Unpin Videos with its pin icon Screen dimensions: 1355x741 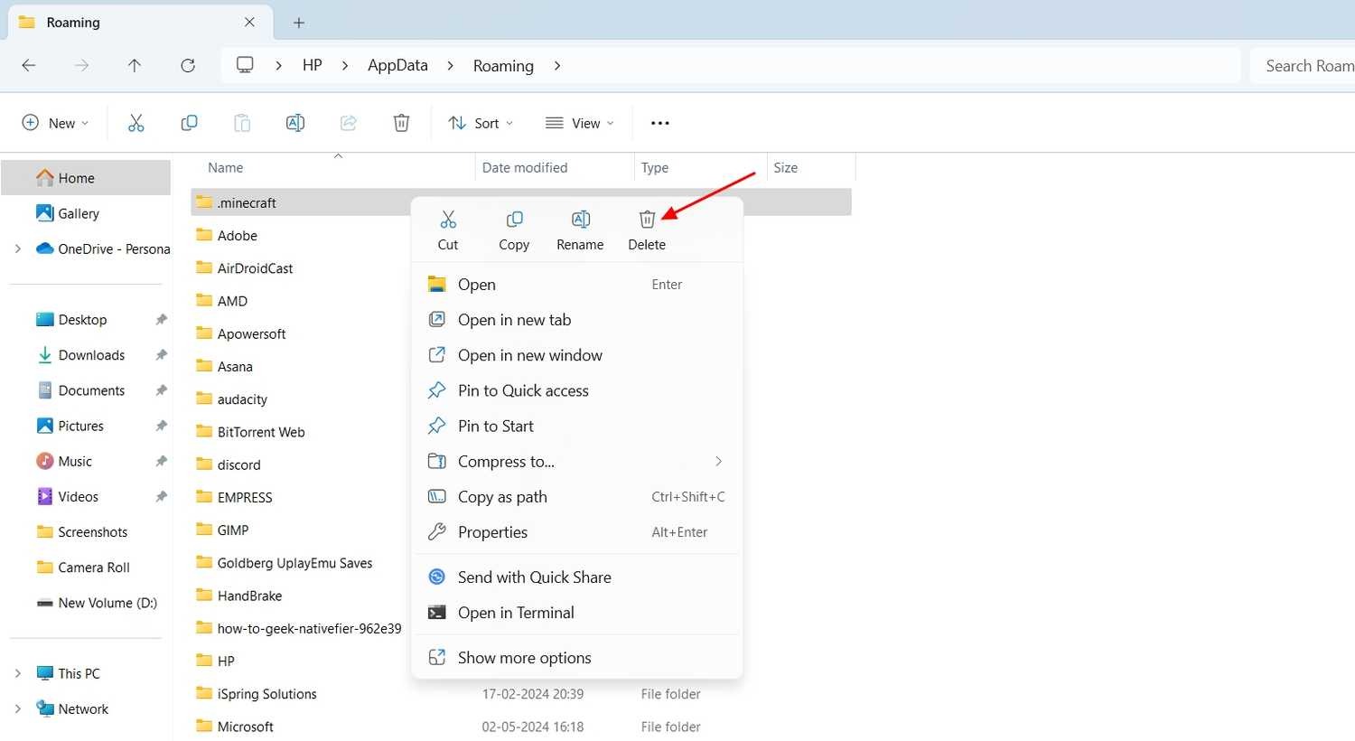[161, 496]
